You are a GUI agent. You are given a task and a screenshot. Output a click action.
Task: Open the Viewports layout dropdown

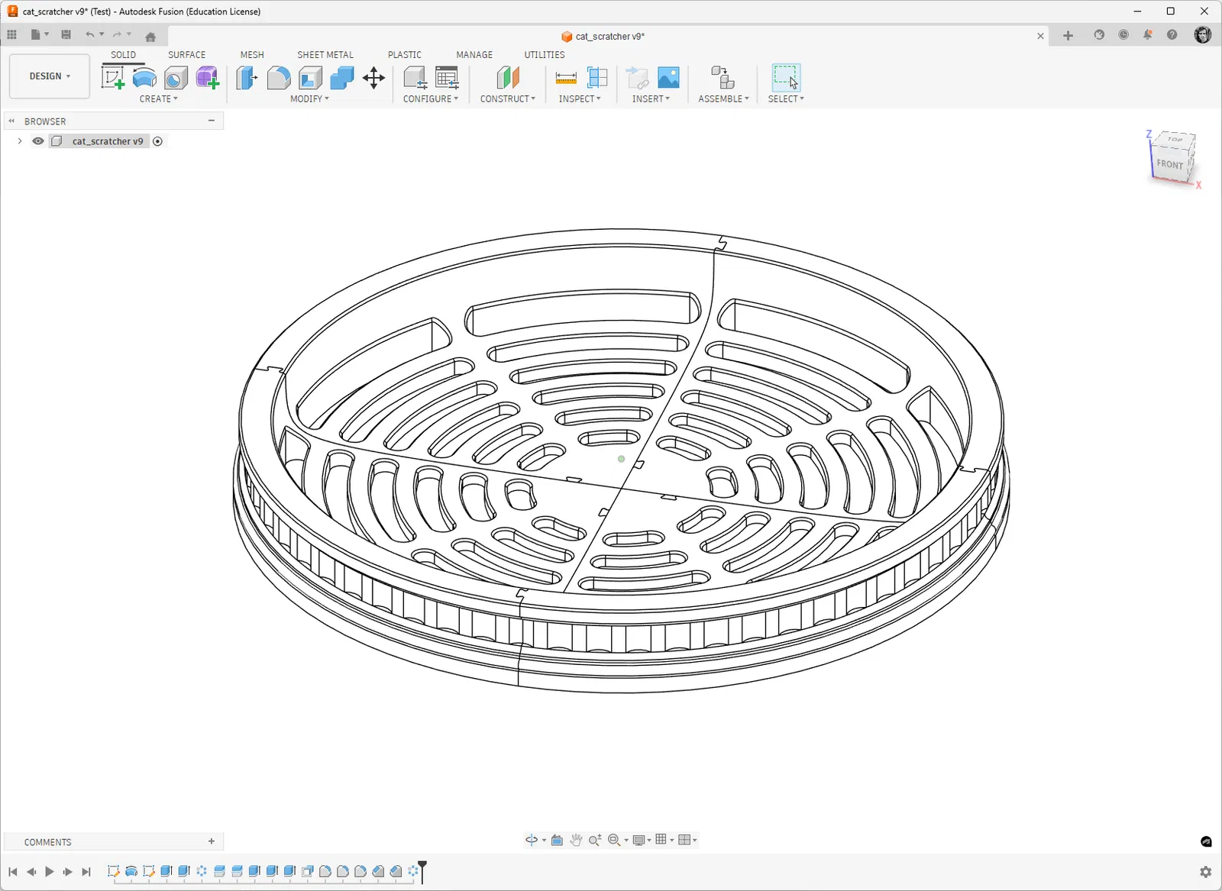[x=688, y=840]
